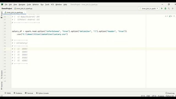
Task: Open the Code menu
Action: 29,4
